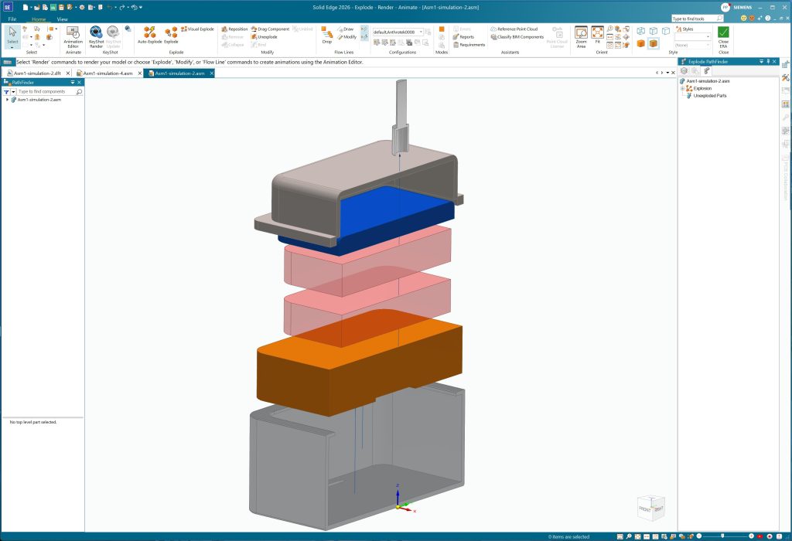Open the Animation Editor
The image size is (792, 541).
pos(73,37)
